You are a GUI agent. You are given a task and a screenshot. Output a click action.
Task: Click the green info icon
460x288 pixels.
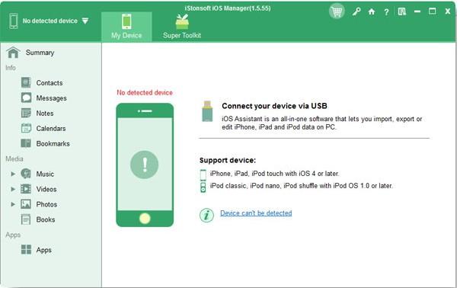coord(206,215)
